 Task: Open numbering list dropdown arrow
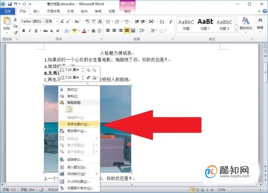[x=121, y=22]
